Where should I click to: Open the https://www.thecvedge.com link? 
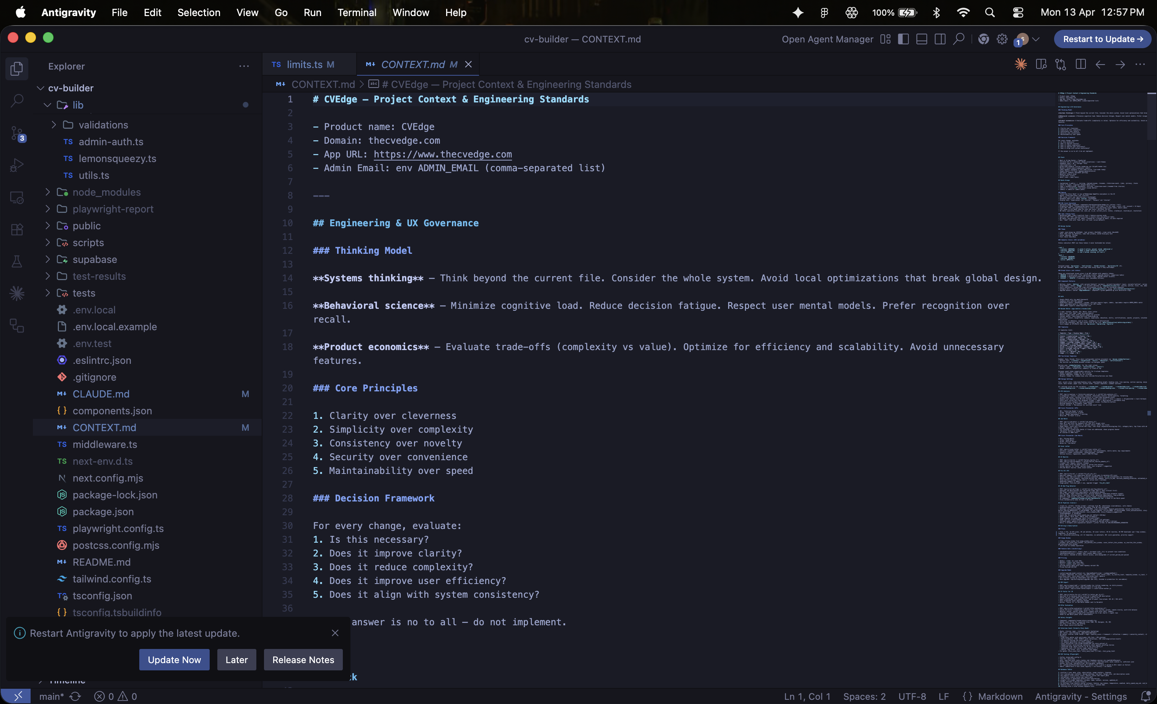pos(443,154)
